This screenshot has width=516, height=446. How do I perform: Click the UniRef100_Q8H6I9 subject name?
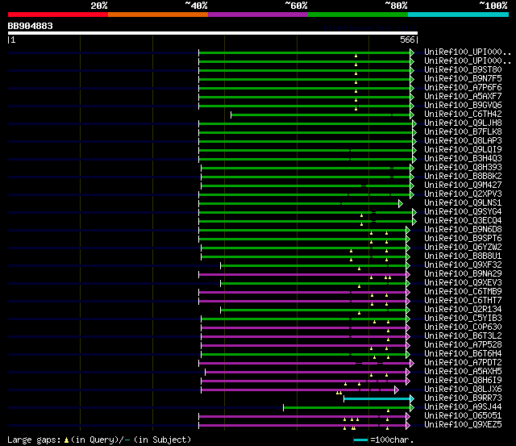463,381
